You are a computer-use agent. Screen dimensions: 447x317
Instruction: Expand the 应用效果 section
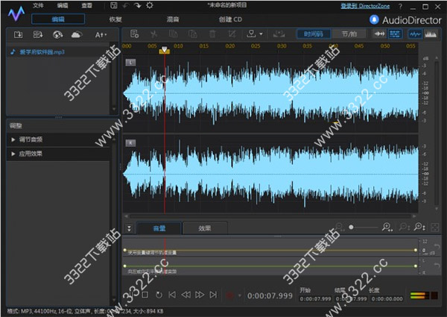point(58,154)
